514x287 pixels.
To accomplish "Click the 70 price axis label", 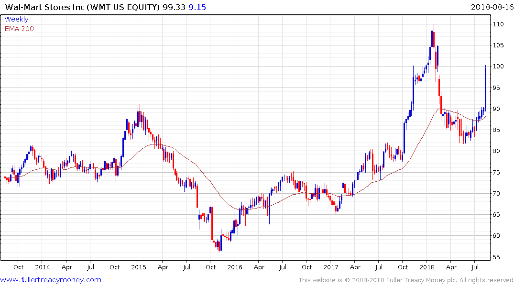I will [497, 194].
